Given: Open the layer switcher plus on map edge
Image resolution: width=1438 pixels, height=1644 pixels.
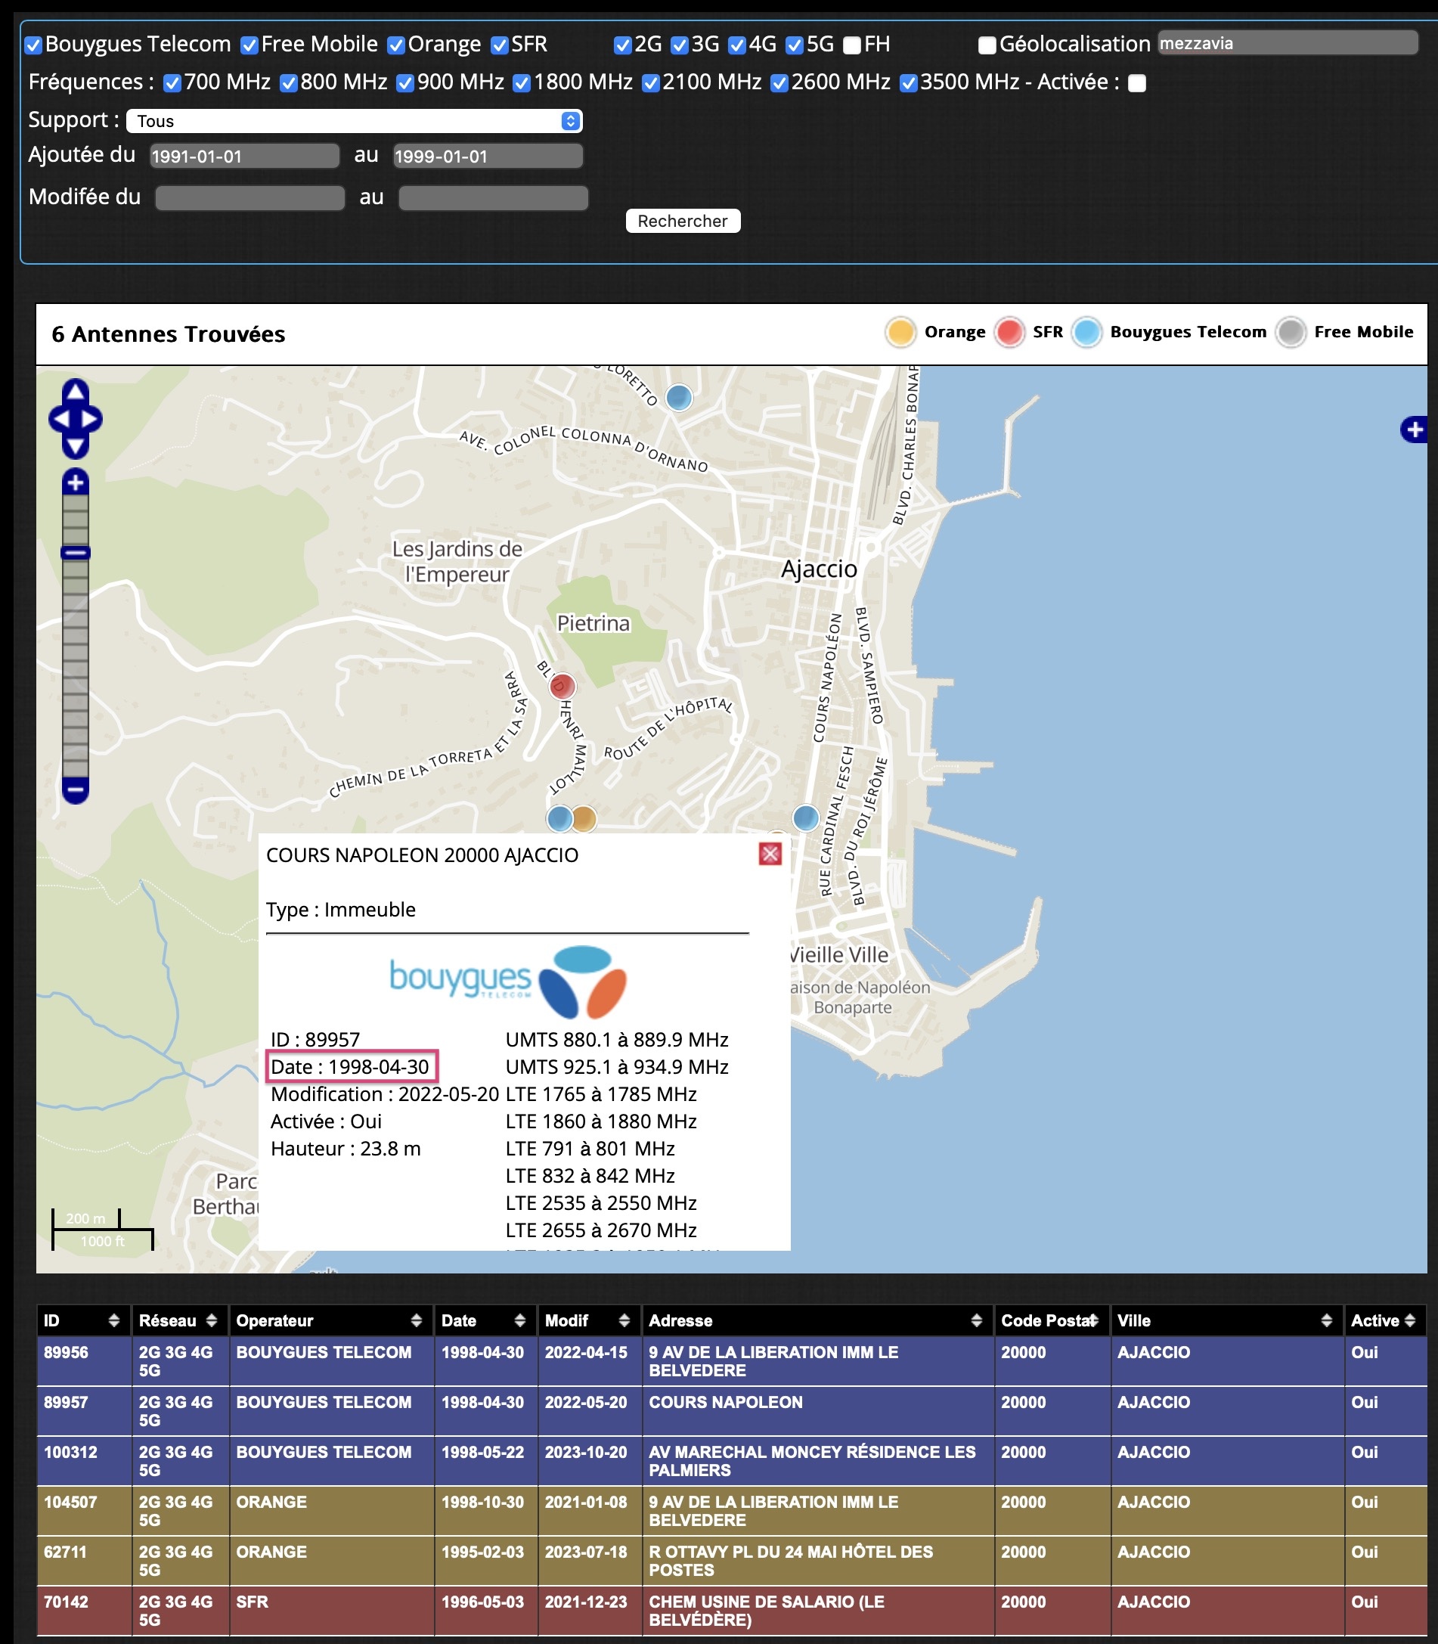Looking at the screenshot, I should click(x=1414, y=430).
